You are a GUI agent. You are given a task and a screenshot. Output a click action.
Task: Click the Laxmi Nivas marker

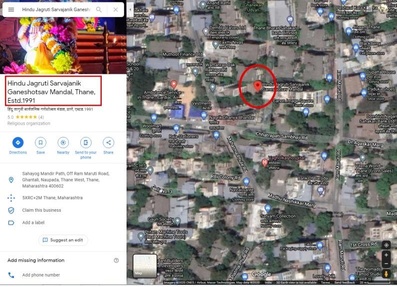click(215, 44)
